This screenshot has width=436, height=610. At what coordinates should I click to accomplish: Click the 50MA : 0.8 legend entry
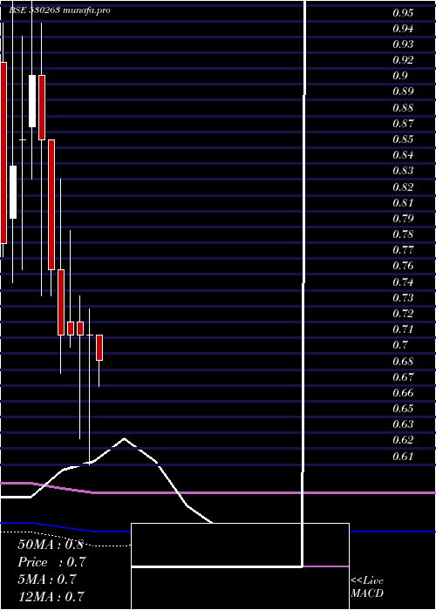pos(51,545)
